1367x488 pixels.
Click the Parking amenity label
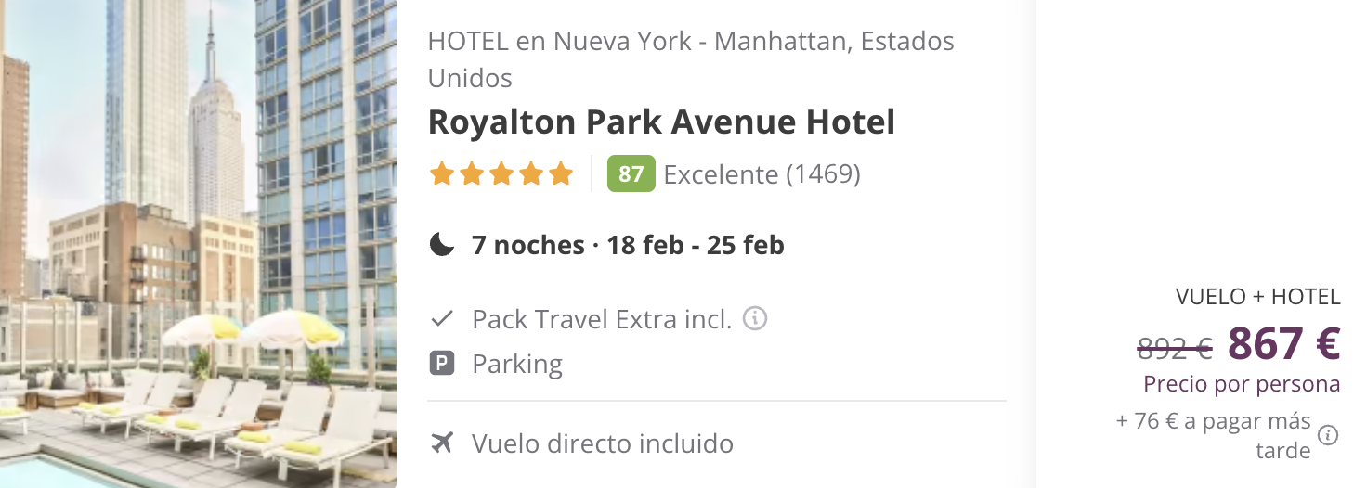point(517,364)
